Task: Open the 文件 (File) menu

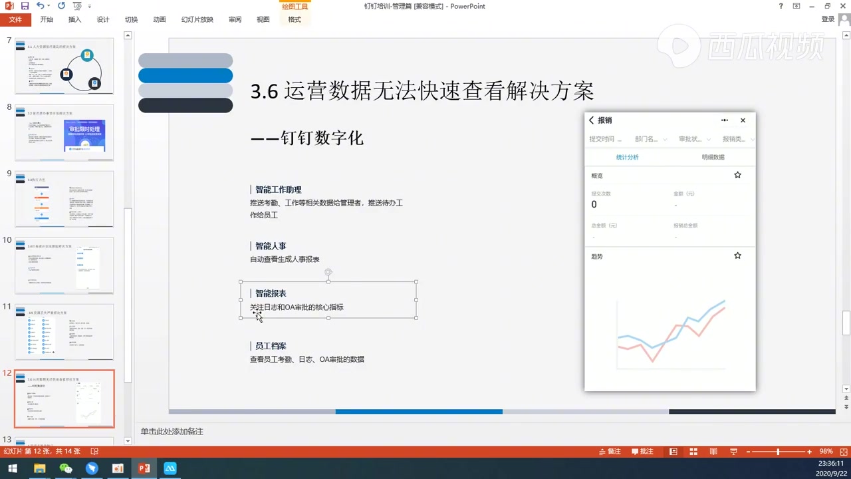Action: 15,19
